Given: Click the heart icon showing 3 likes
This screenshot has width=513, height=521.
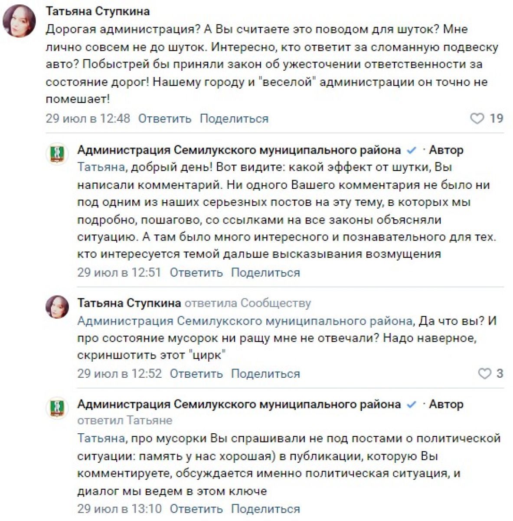Looking at the screenshot, I should tap(484, 373).
